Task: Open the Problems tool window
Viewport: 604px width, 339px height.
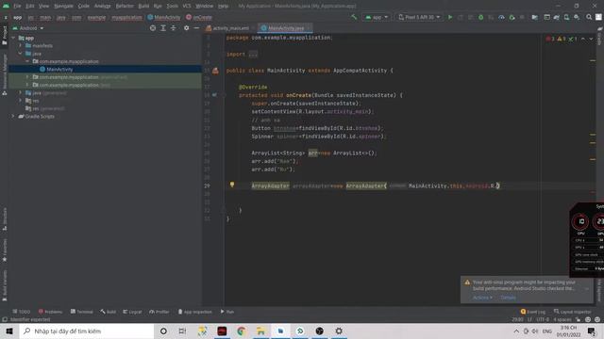Action: [50, 312]
